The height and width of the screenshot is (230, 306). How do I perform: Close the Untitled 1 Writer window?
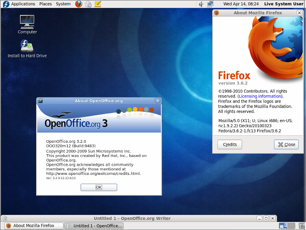(273, 218)
